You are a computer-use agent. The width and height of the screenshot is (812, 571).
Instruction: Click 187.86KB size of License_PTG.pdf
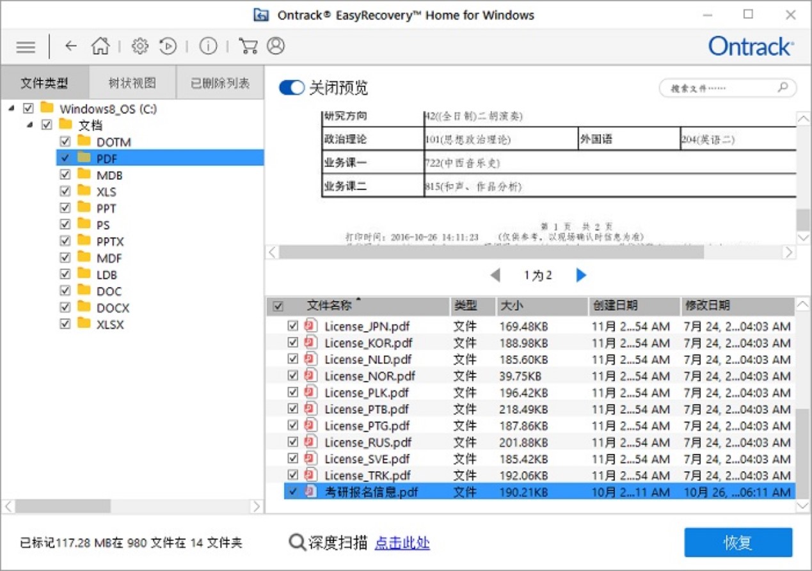point(523,426)
